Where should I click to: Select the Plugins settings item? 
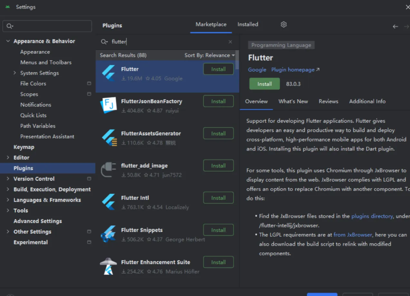click(48, 168)
